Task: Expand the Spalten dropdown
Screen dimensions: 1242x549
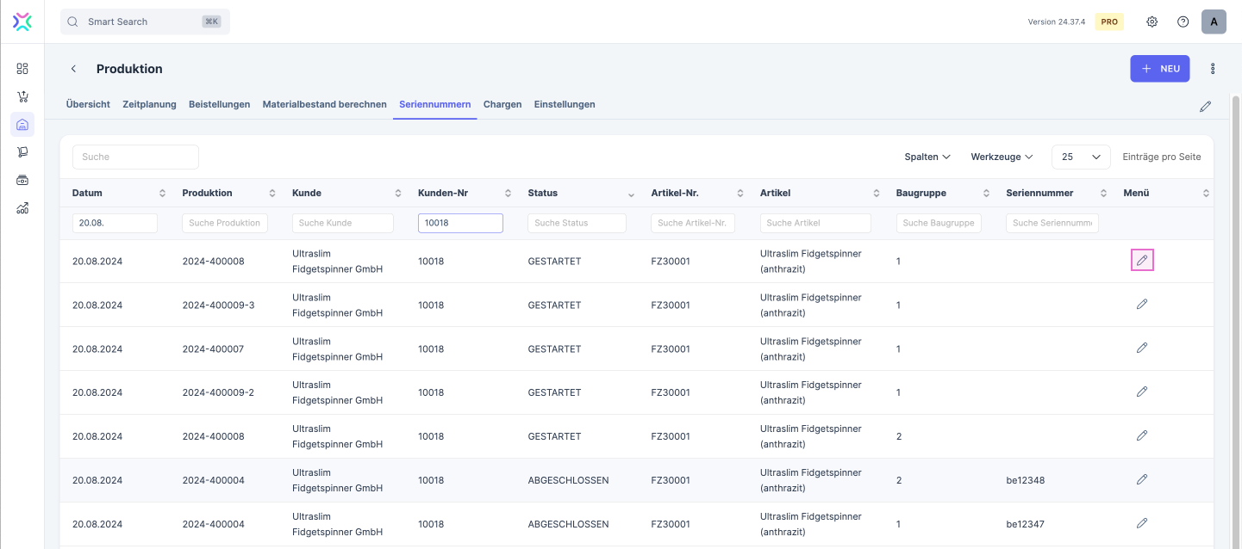Action: (927, 157)
